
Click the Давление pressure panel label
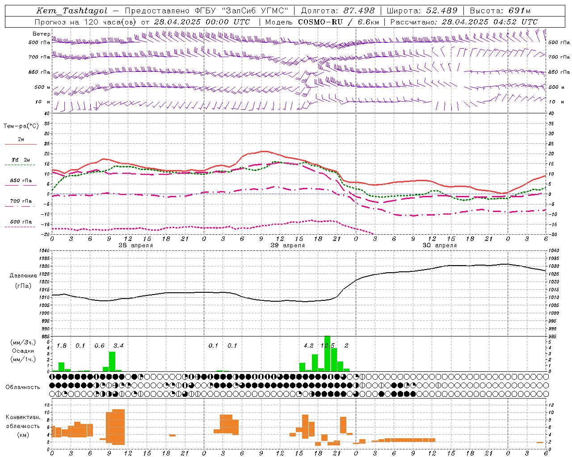[23, 275]
